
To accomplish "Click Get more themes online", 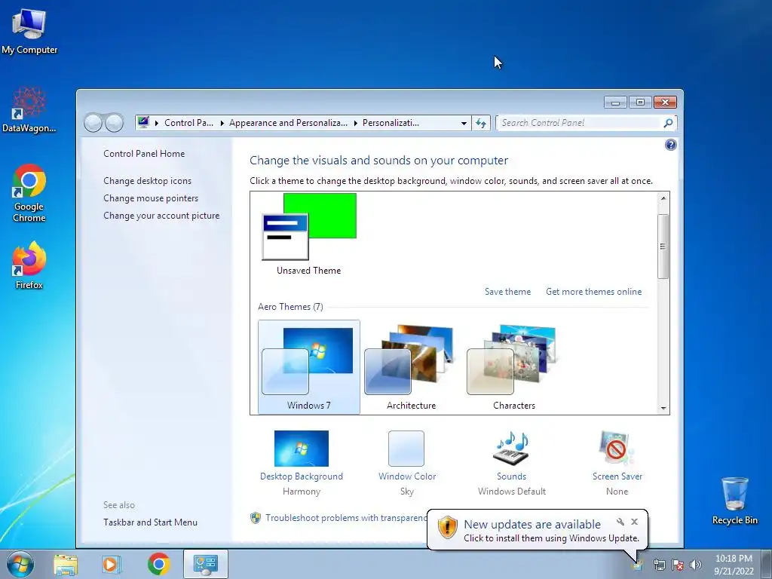I will (594, 292).
